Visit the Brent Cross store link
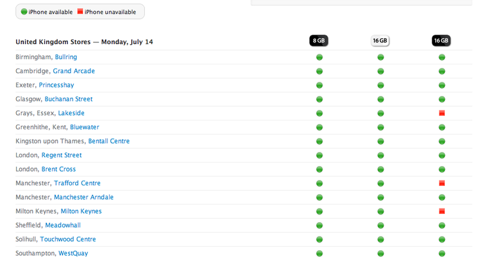Screen dimensions: 477x270 click(x=58, y=169)
